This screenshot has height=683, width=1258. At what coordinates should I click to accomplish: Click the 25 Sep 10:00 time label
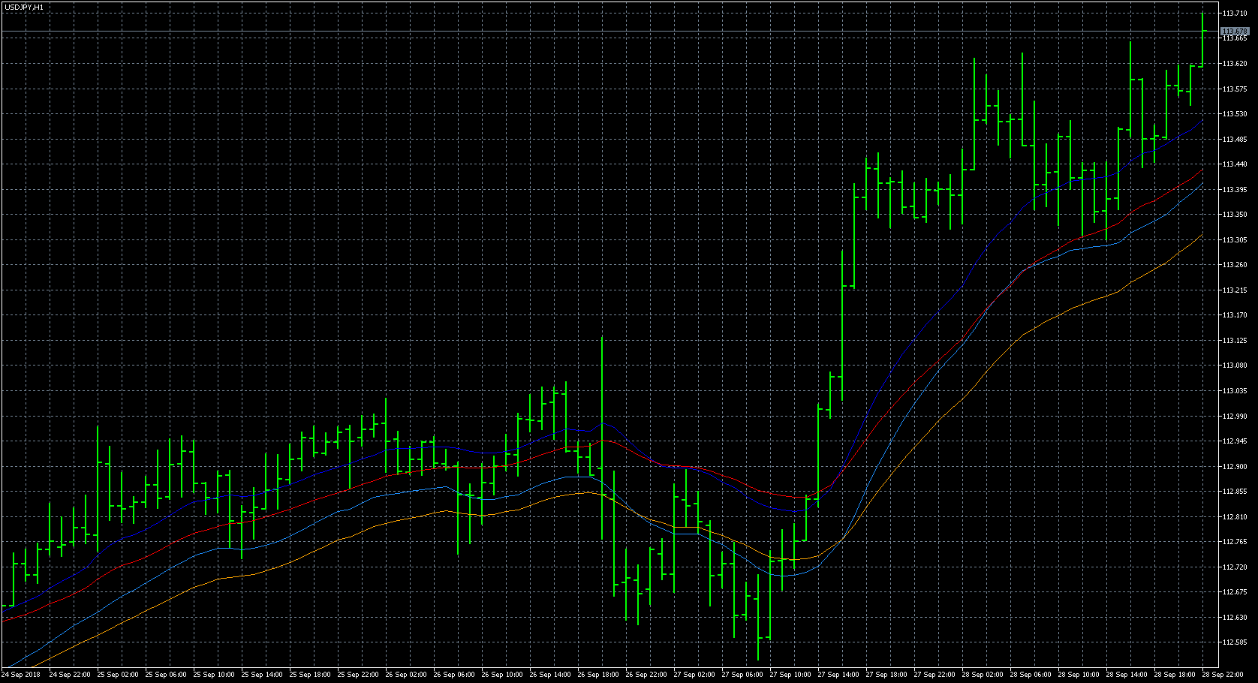tap(214, 675)
